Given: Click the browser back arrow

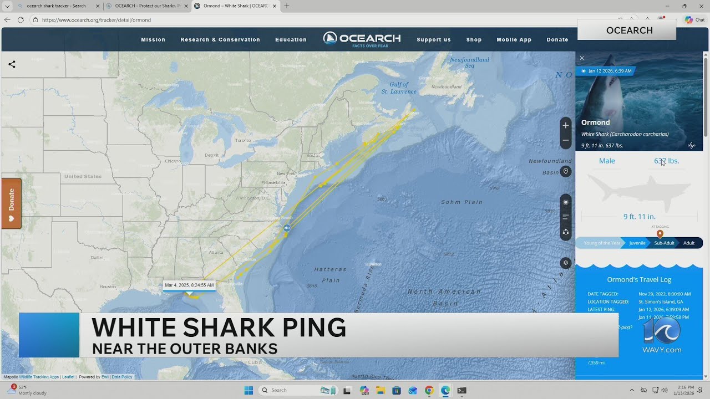Looking at the screenshot, I should click(7, 20).
